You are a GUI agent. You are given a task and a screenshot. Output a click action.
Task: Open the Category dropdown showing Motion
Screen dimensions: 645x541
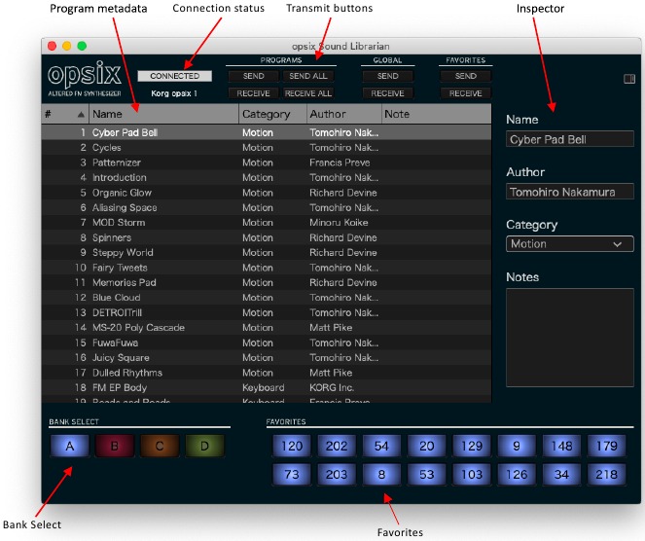click(570, 244)
